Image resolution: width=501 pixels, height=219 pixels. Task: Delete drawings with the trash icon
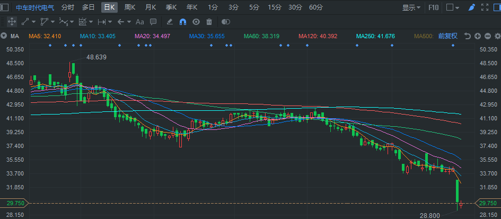(209, 22)
